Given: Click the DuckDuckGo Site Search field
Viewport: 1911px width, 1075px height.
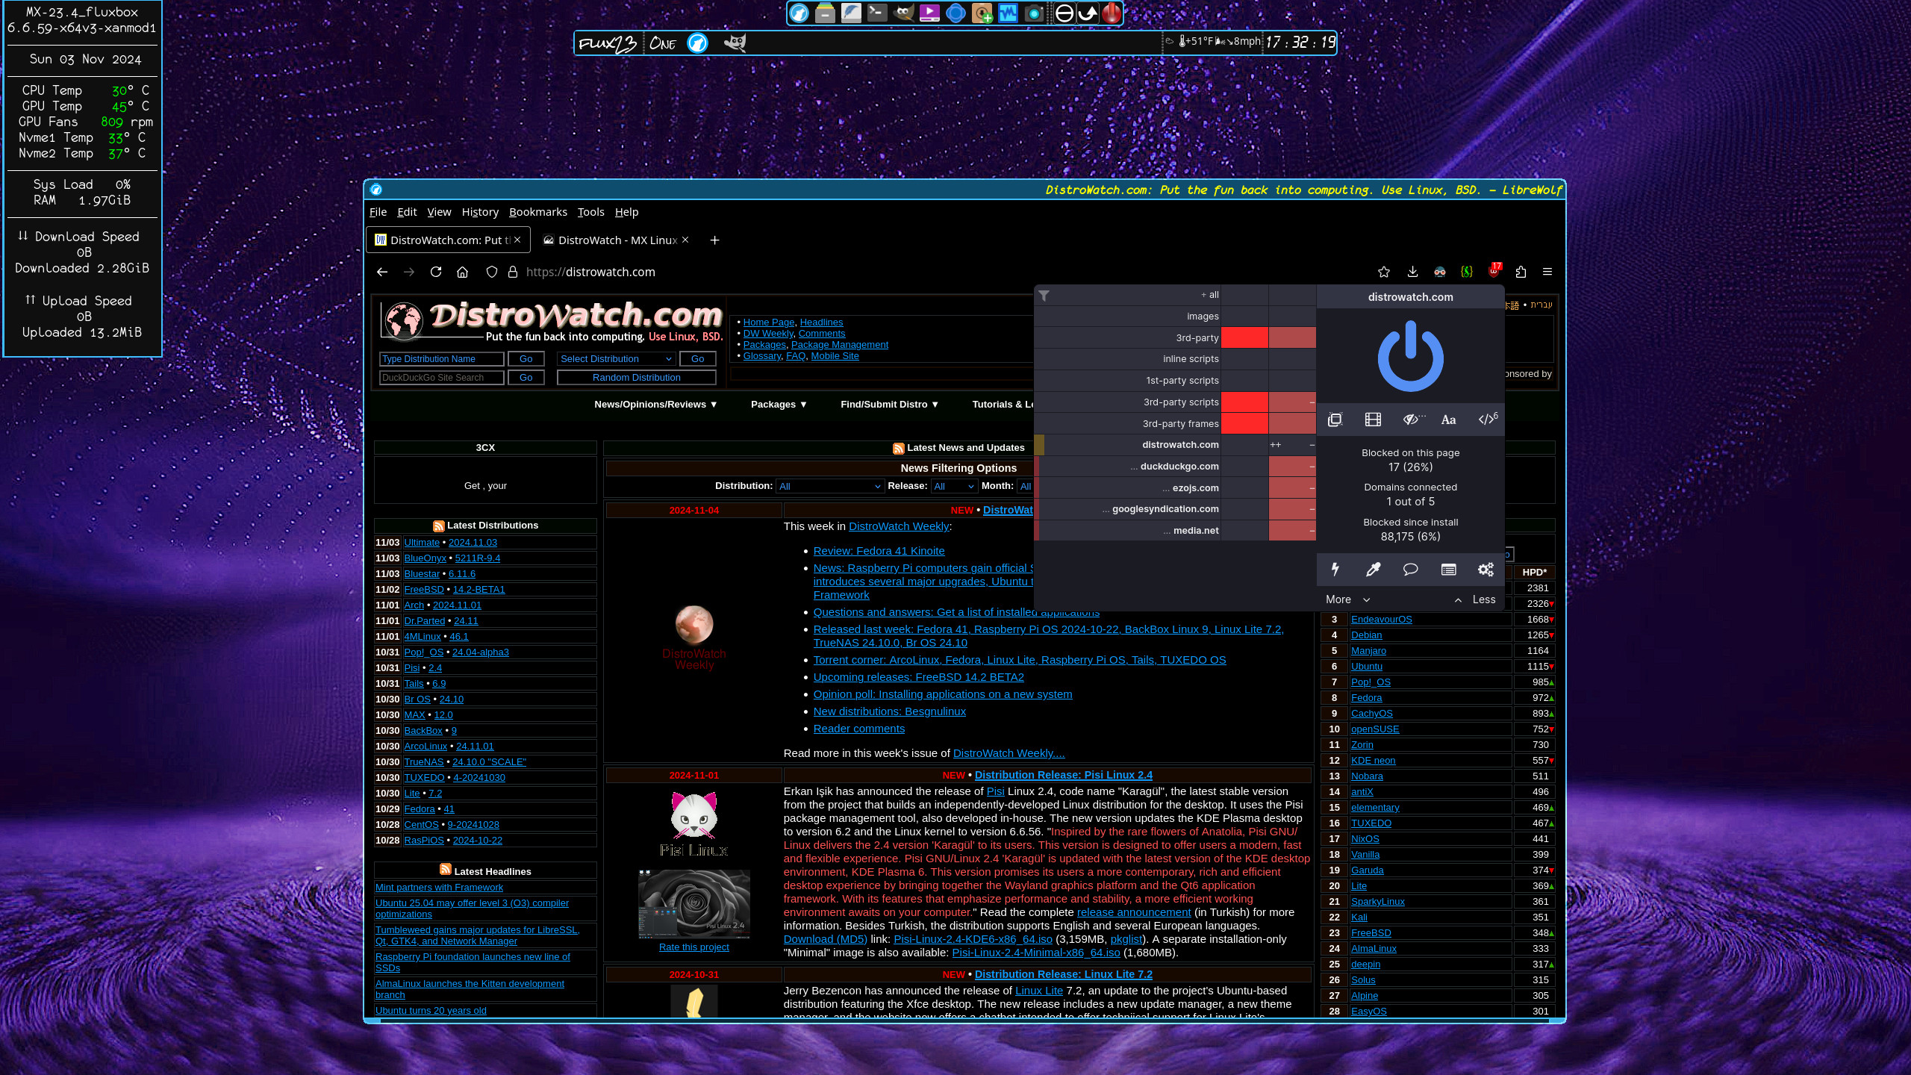Looking at the screenshot, I should pyautogui.click(x=442, y=378).
